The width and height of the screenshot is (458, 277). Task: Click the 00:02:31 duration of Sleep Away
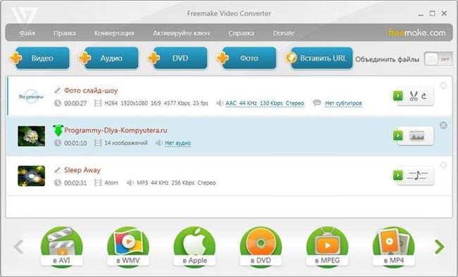tap(75, 183)
